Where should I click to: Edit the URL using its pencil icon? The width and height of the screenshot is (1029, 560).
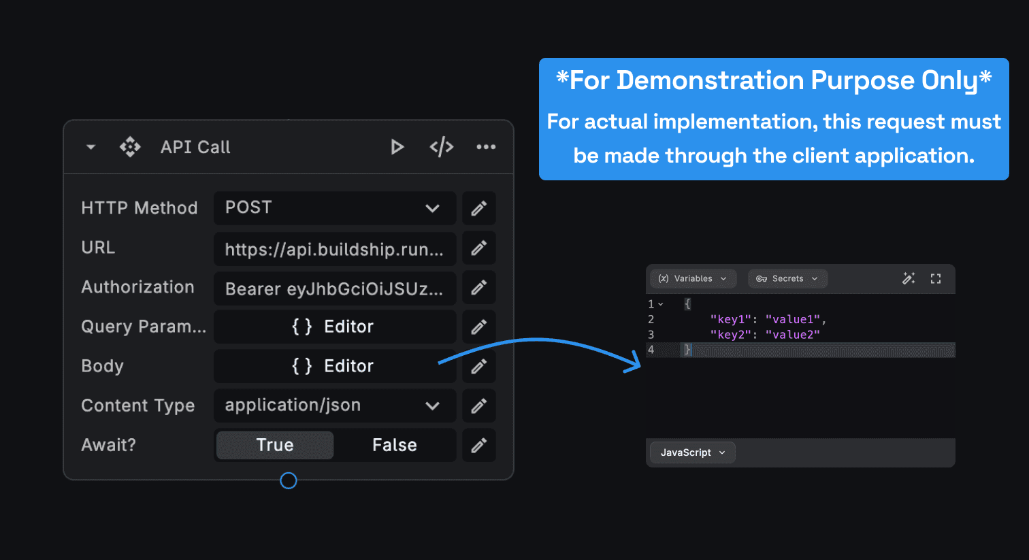tap(478, 248)
